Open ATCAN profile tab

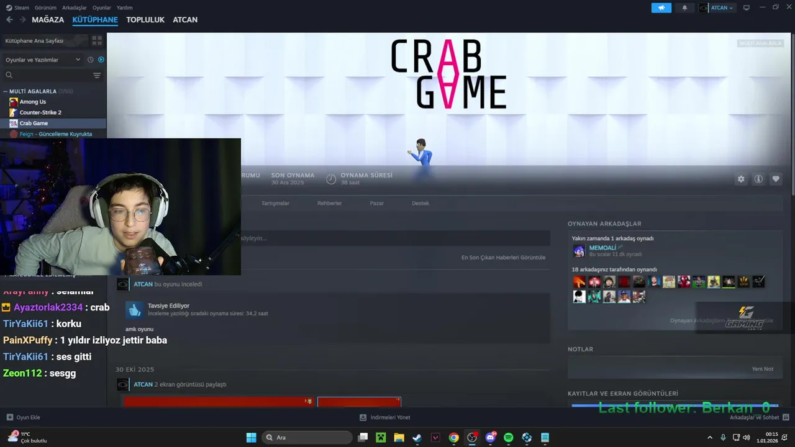click(185, 20)
